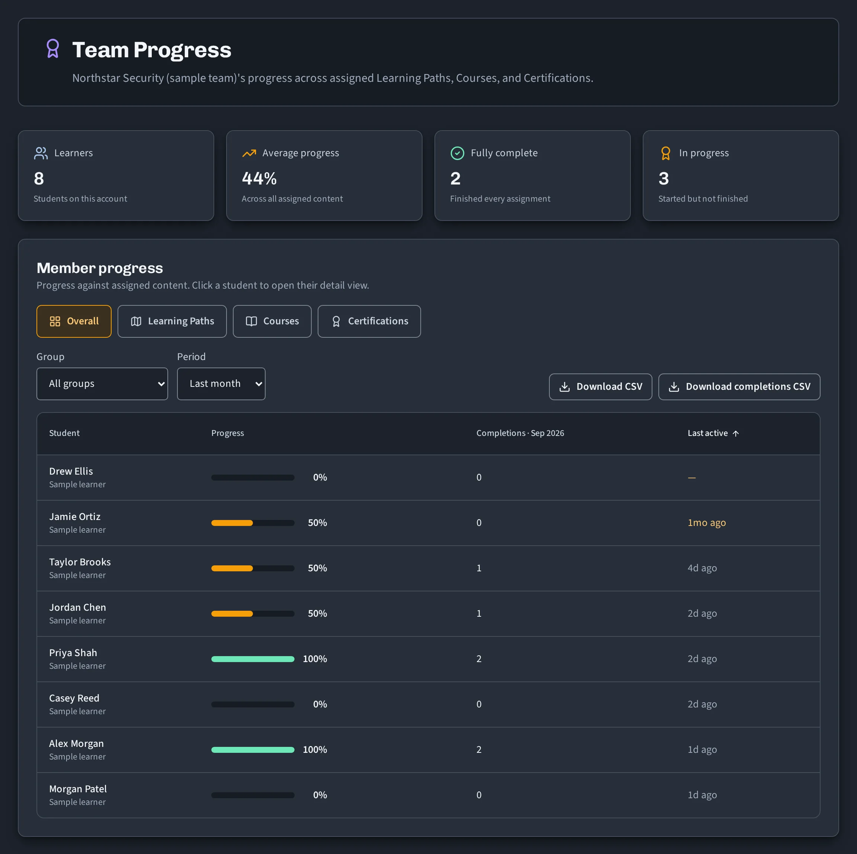Switch to the Learning Paths tab
Viewport: 857px width, 854px height.
pyautogui.click(x=172, y=321)
